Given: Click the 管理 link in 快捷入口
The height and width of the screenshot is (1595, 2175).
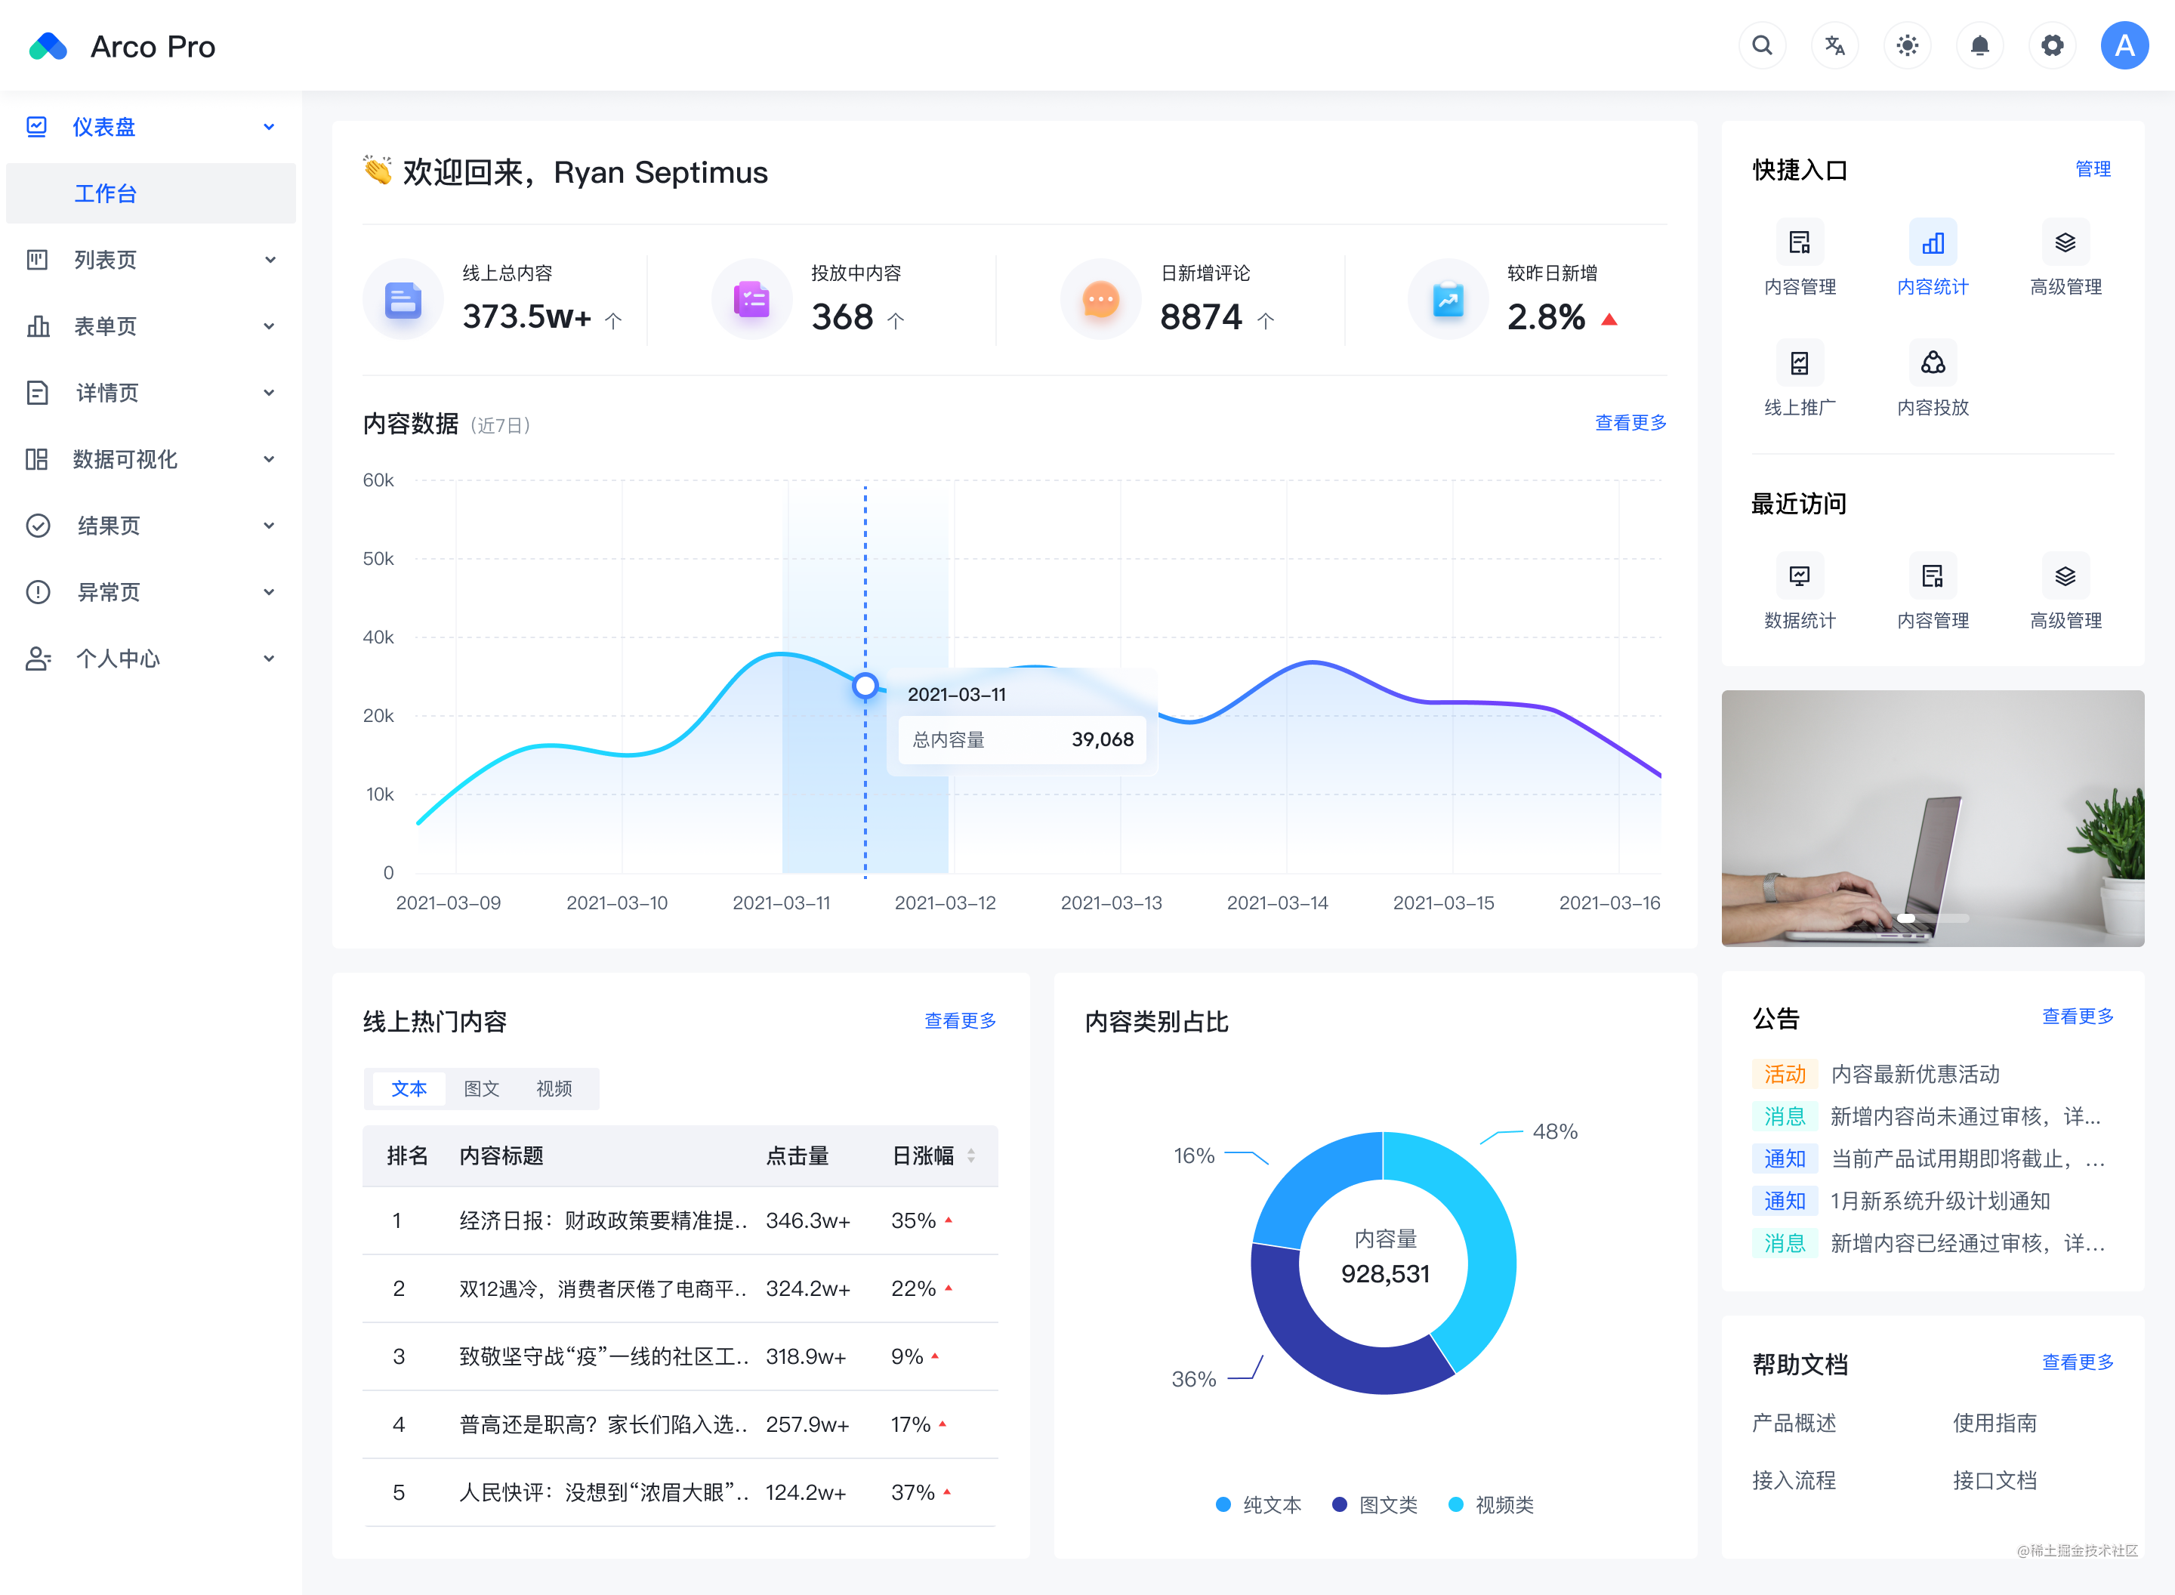Looking at the screenshot, I should 2093,169.
